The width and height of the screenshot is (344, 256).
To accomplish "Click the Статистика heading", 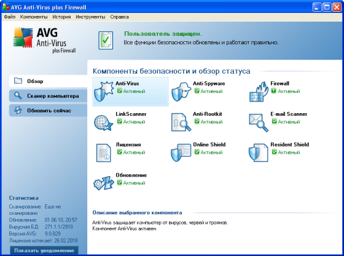I will click(x=24, y=198).
